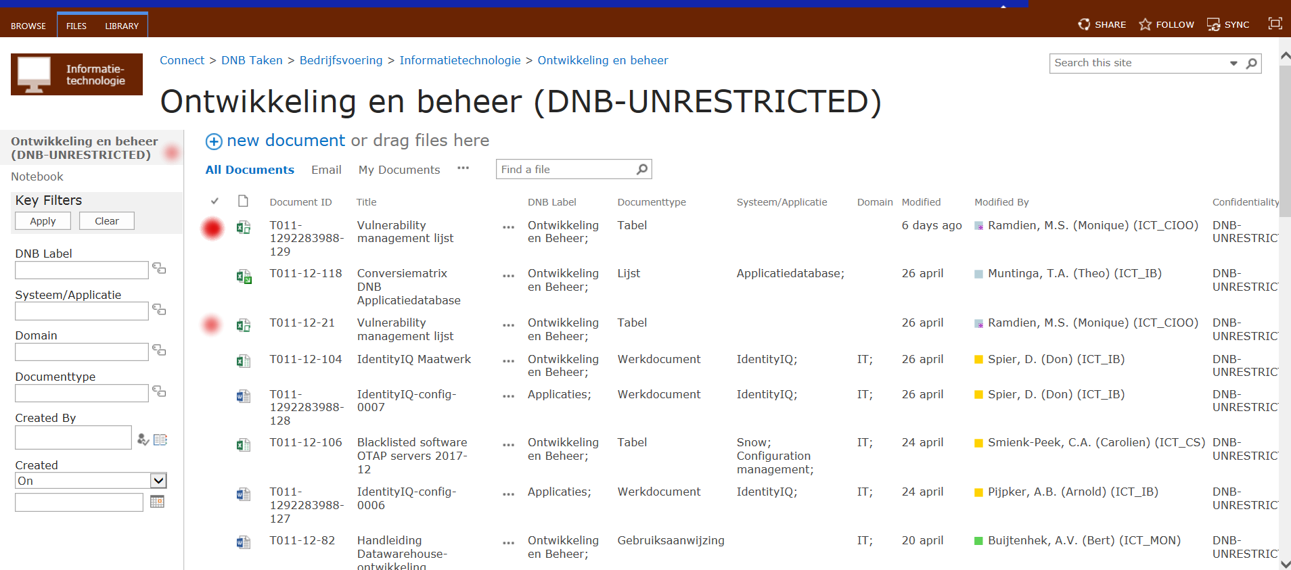
Task: Click the Sync library icon
Action: pyautogui.click(x=1214, y=25)
